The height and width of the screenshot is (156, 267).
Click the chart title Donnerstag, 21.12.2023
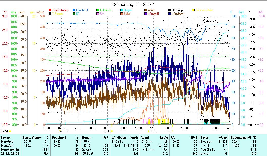(133, 4)
